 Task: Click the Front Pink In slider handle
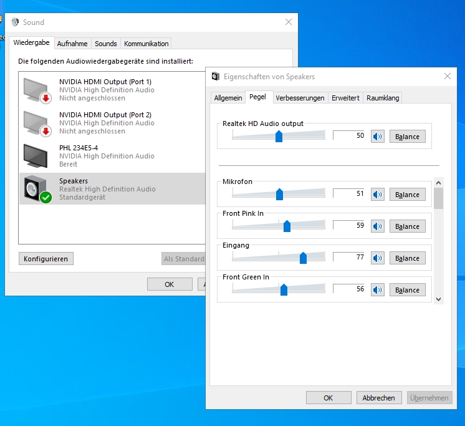pos(287,226)
